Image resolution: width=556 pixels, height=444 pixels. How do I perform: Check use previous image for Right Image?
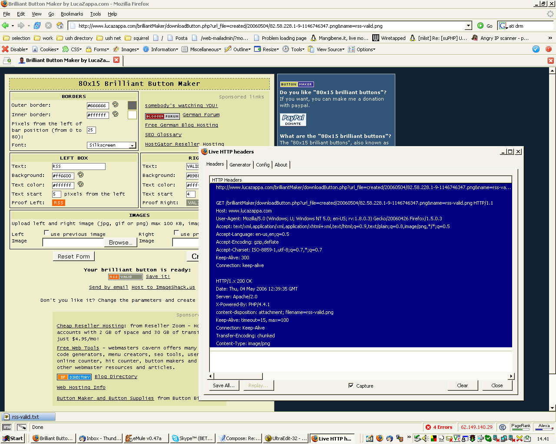point(176,233)
